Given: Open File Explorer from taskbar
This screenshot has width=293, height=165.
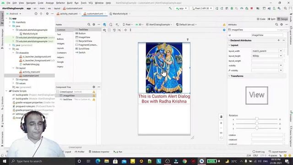Looking at the screenshot, I should (x=107, y=161).
